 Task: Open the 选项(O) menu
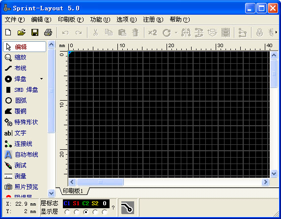pos(127,20)
